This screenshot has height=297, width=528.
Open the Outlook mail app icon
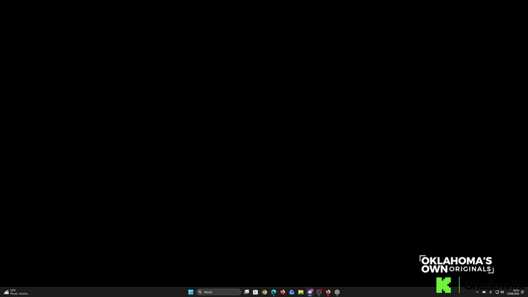coord(292,292)
